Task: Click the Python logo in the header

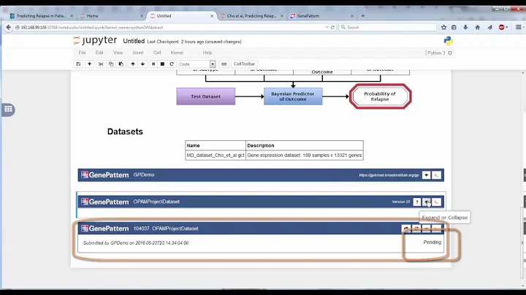Action: [x=448, y=41]
